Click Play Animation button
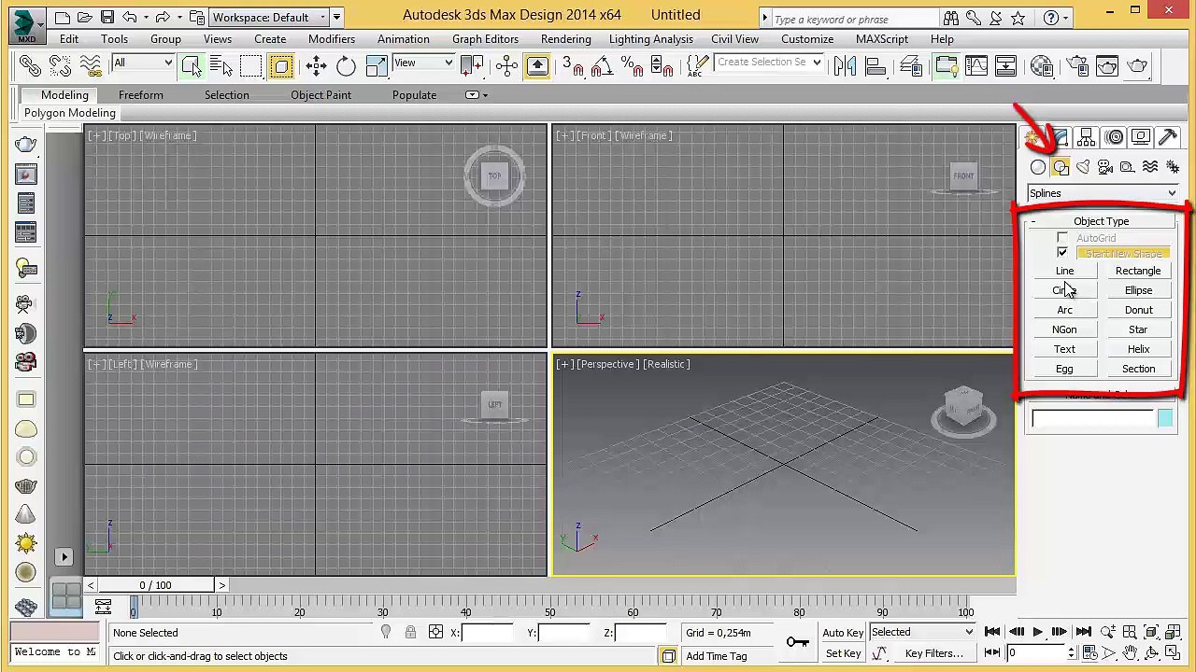 click(x=1037, y=633)
